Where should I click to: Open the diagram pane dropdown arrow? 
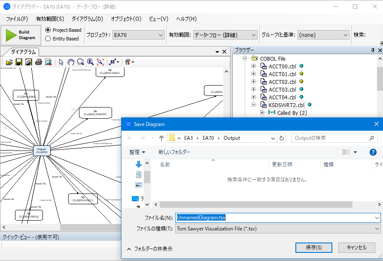pos(217,52)
